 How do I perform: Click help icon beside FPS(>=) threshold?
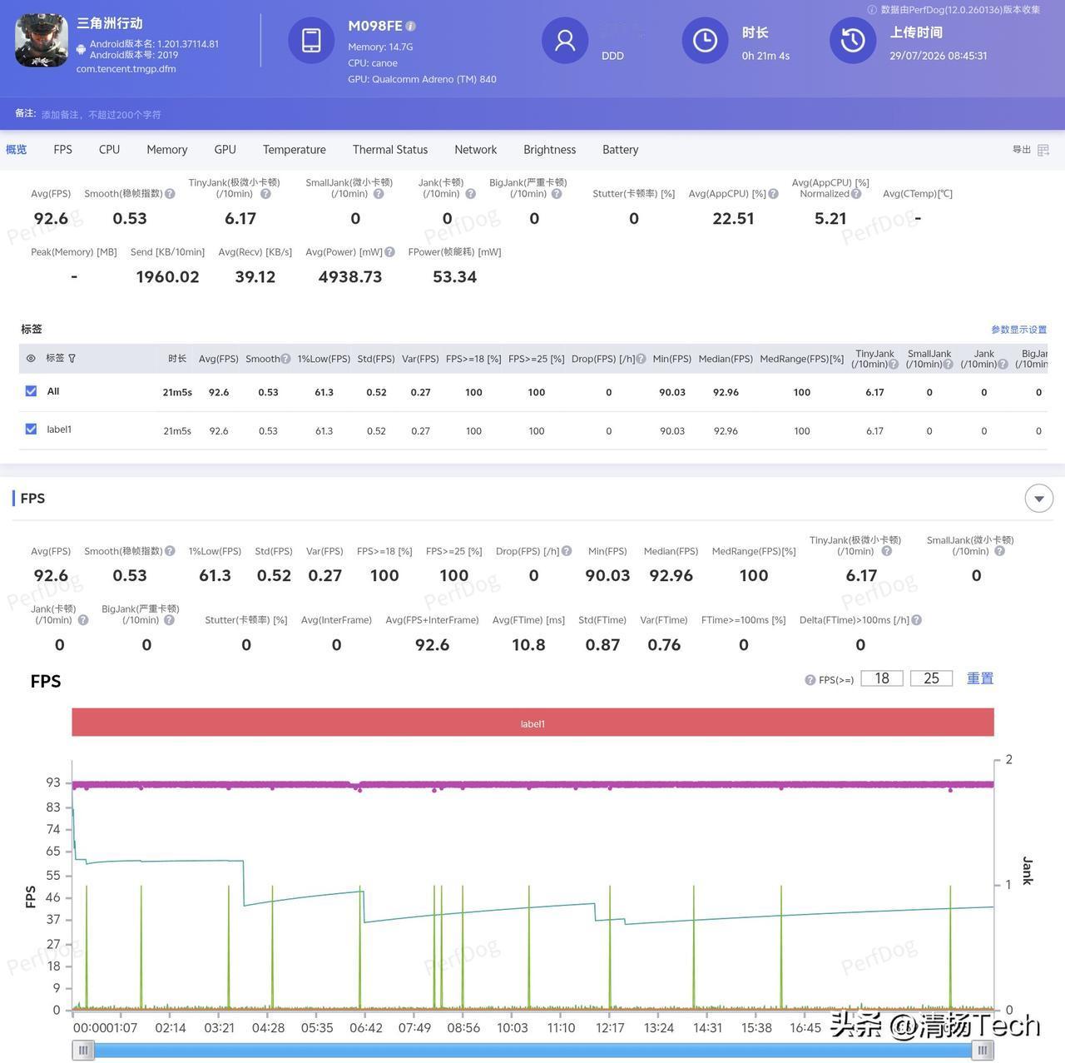point(810,680)
